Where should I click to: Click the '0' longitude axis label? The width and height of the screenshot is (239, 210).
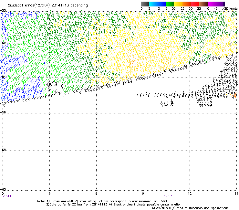point(3,194)
